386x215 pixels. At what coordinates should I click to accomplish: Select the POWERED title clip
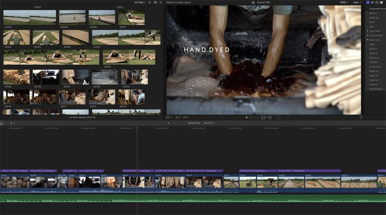tap(310, 171)
